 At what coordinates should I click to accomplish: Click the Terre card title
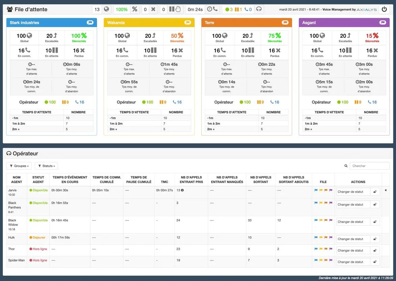point(209,23)
